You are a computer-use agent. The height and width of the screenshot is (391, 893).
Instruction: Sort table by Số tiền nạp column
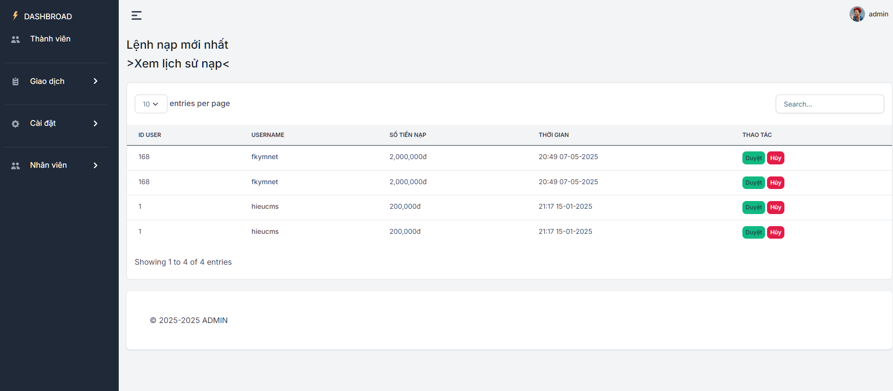click(407, 135)
